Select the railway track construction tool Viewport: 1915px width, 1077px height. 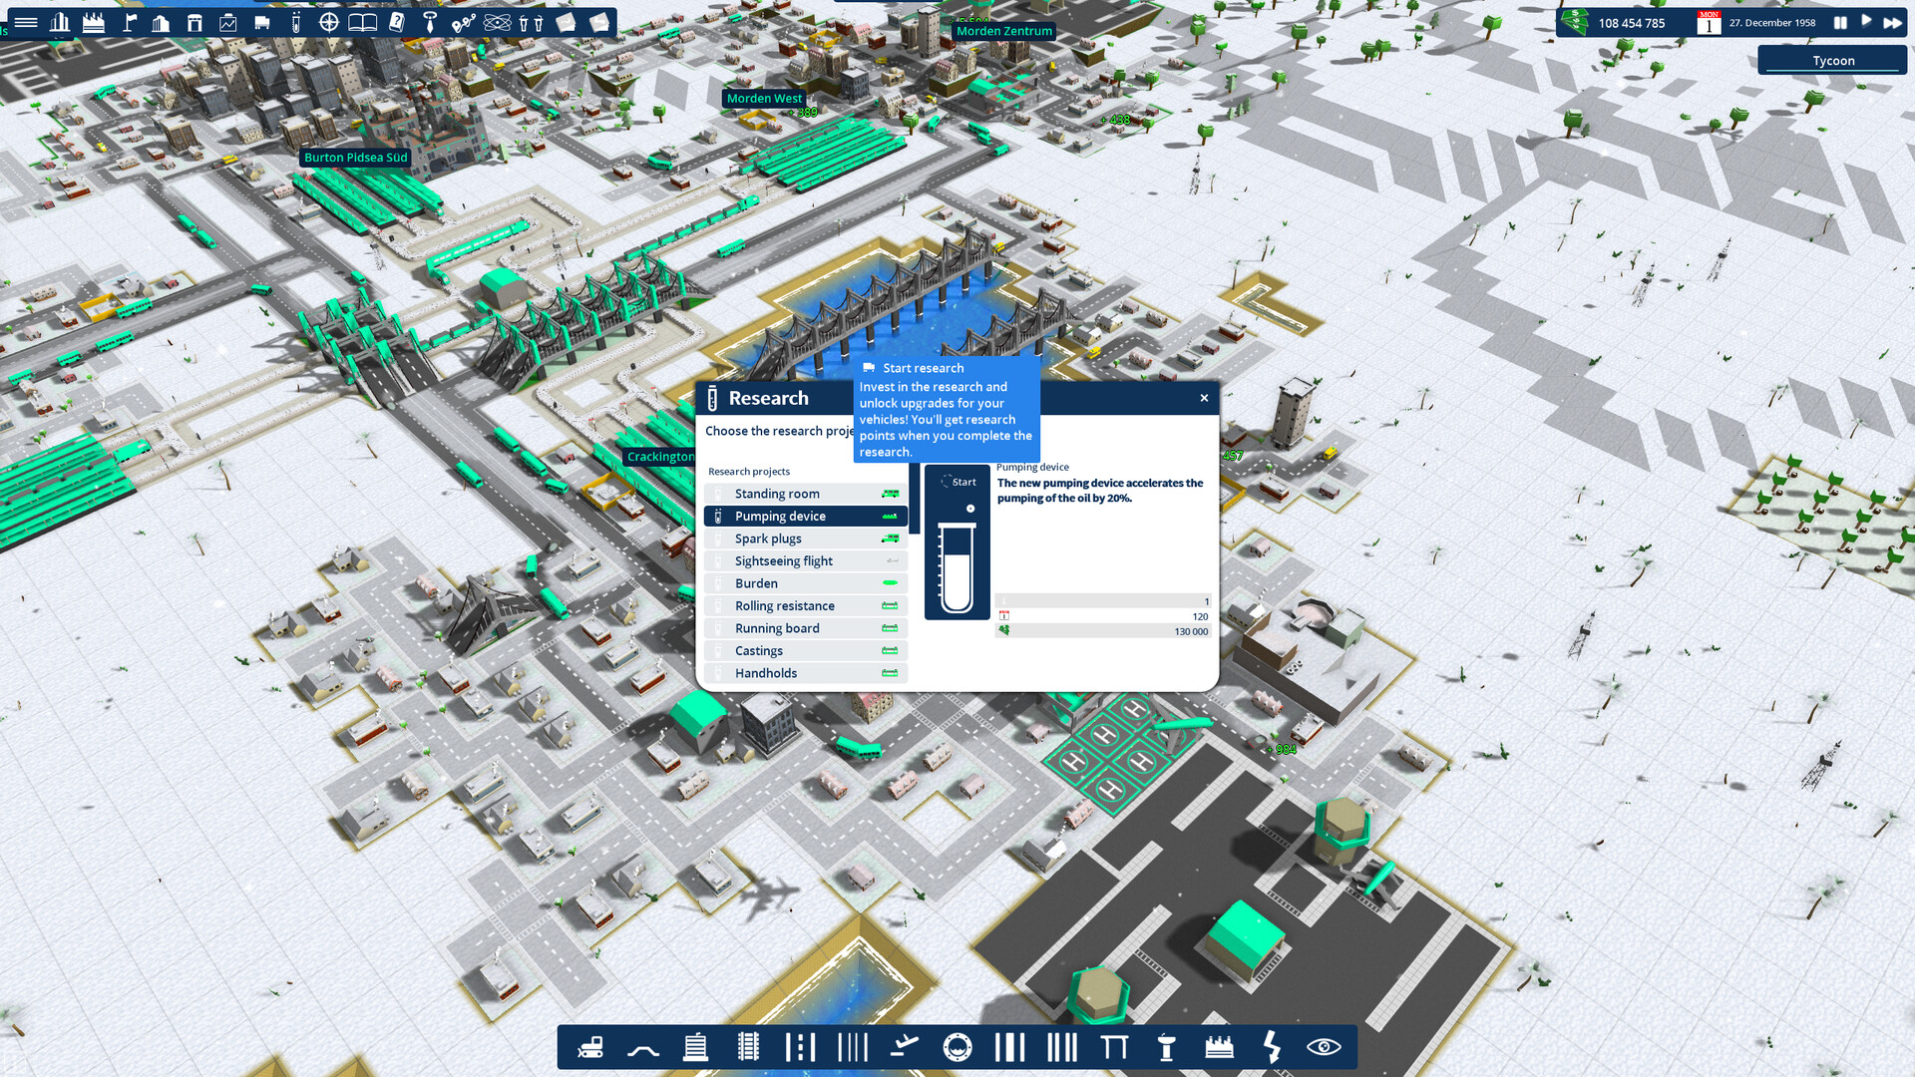(x=747, y=1048)
